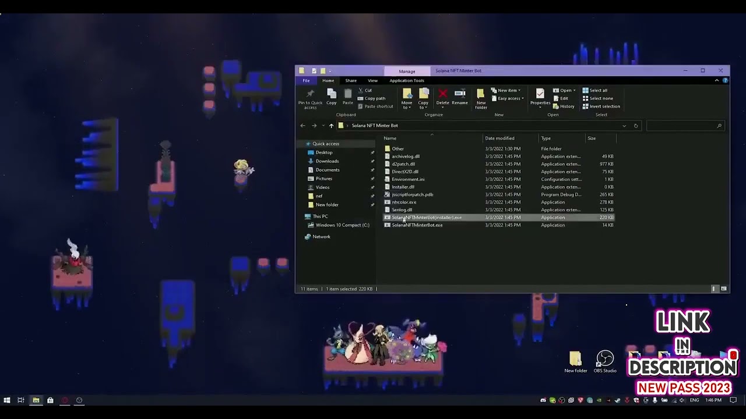Open Explorer help question mark icon
This screenshot has height=419, width=746.
(x=725, y=80)
